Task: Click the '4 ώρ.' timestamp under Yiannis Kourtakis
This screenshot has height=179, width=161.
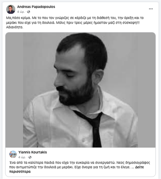Action: (22, 157)
